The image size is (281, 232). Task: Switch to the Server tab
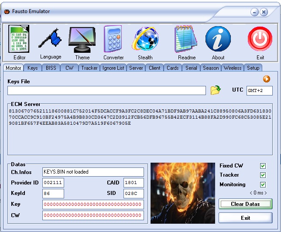pyautogui.click(x=136, y=68)
